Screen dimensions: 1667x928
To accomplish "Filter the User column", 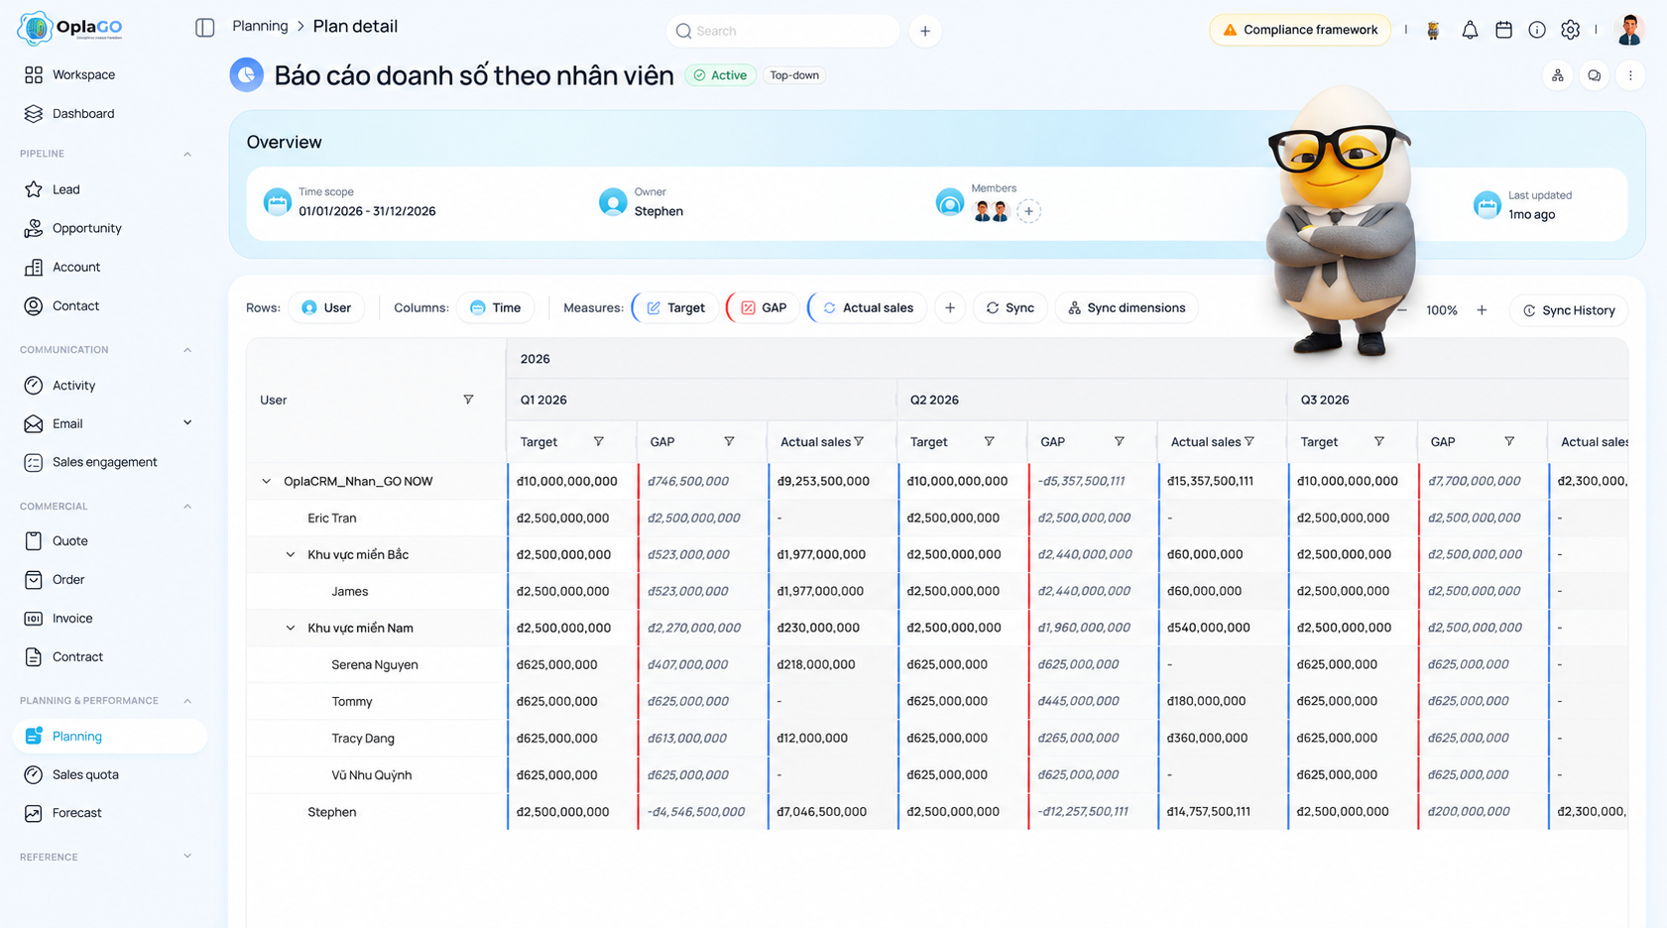I will click(468, 400).
